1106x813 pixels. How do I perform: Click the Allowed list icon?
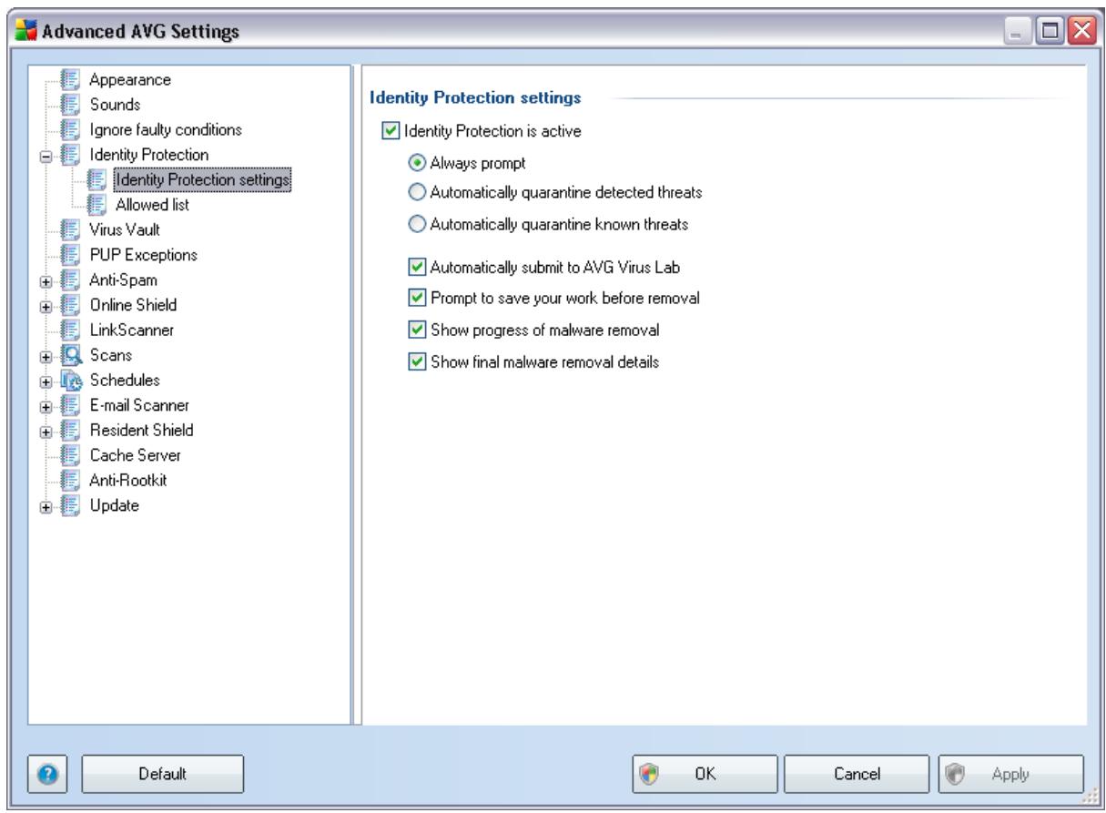click(x=96, y=204)
